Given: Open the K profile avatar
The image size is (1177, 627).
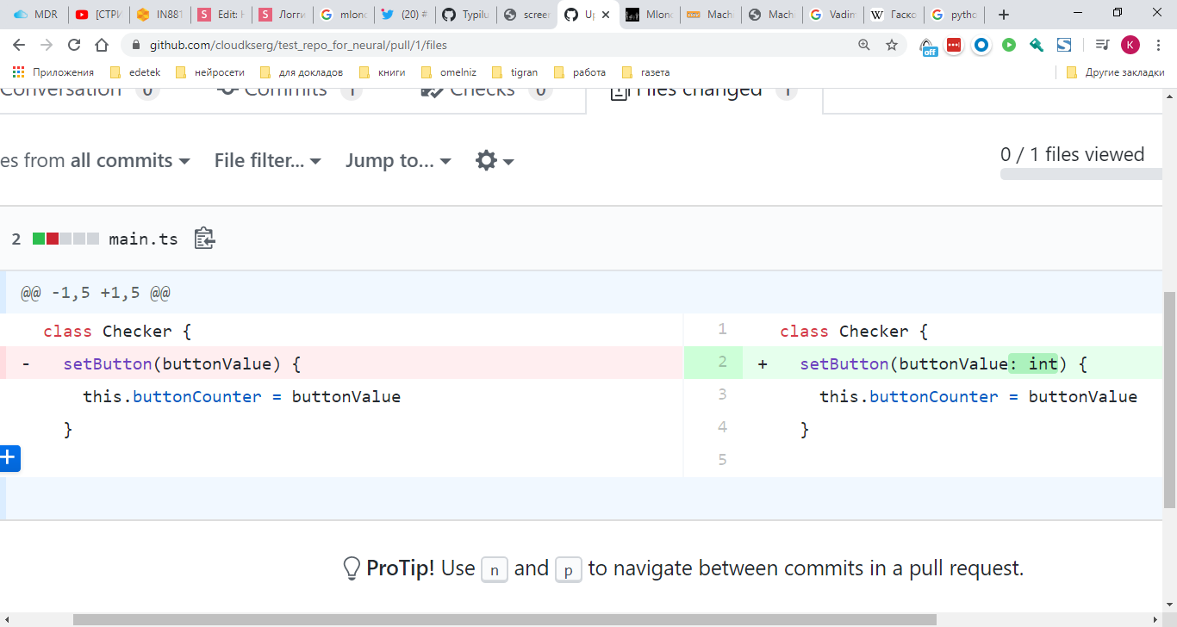Looking at the screenshot, I should click(1130, 45).
